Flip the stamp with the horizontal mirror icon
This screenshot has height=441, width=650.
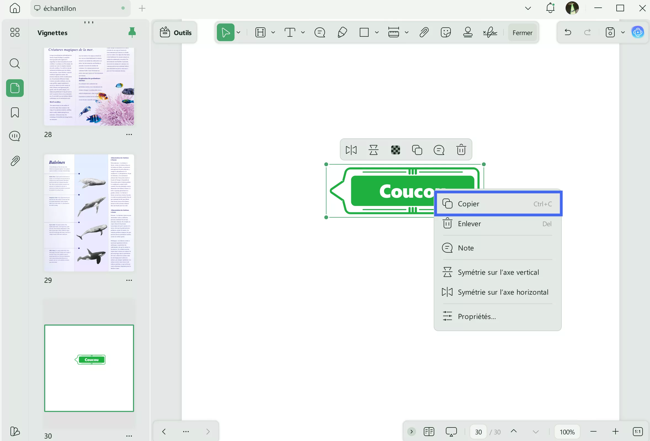point(351,149)
